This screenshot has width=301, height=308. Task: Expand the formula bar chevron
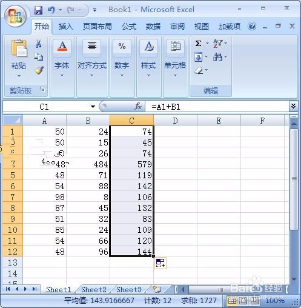(x=294, y=106)
